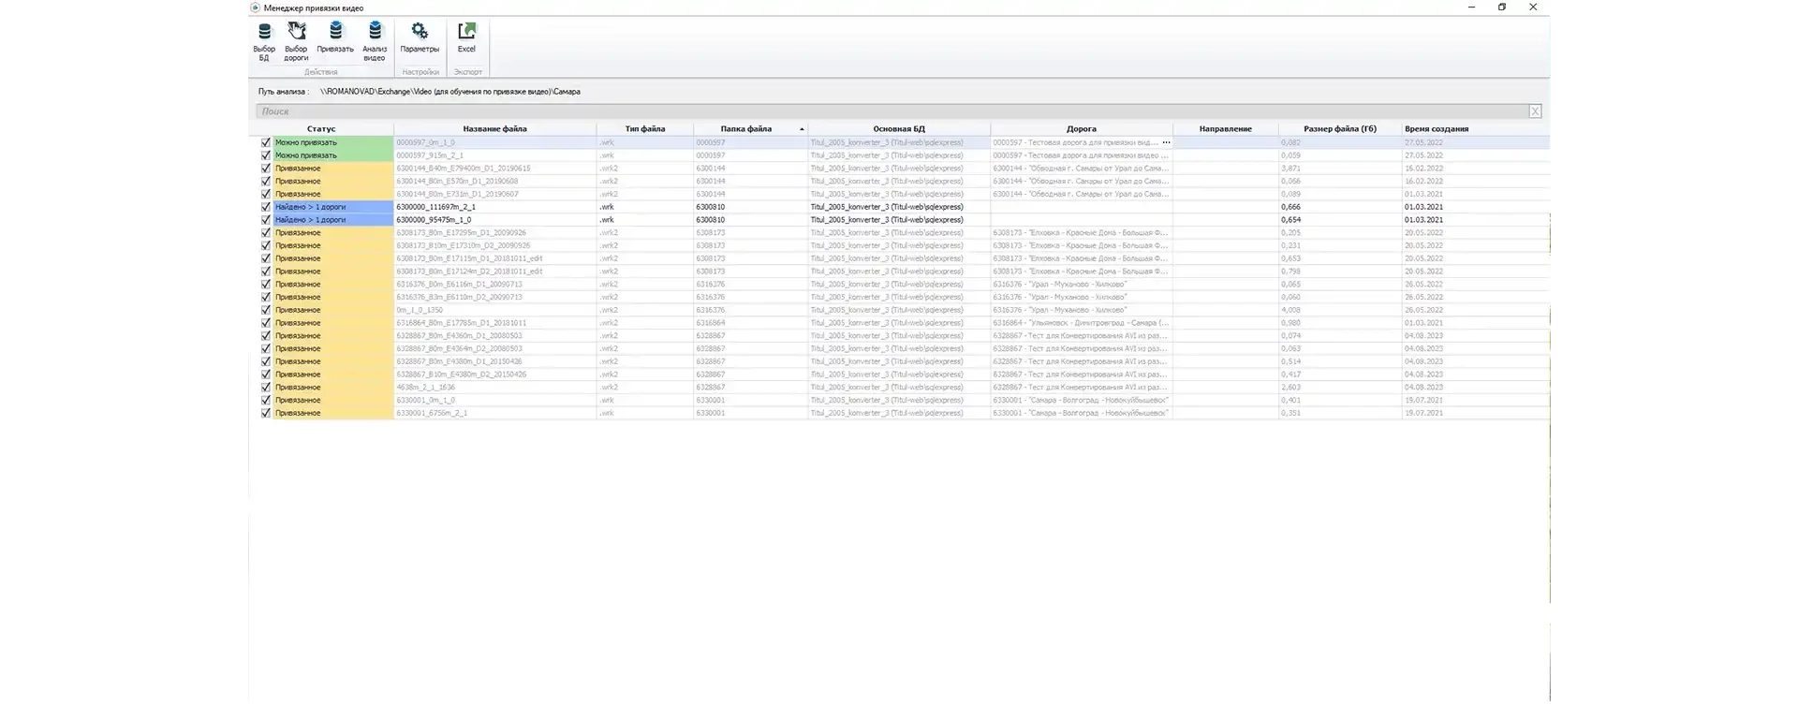Screen dimensions: 1798x705
Task: Open Параметры gear settings
Action: click(x=420, y=34)
